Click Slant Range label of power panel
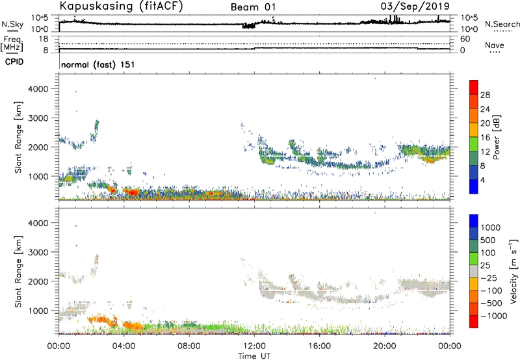Image resolution: width=520 pixels, height=360 pixels. pos(18,137)
